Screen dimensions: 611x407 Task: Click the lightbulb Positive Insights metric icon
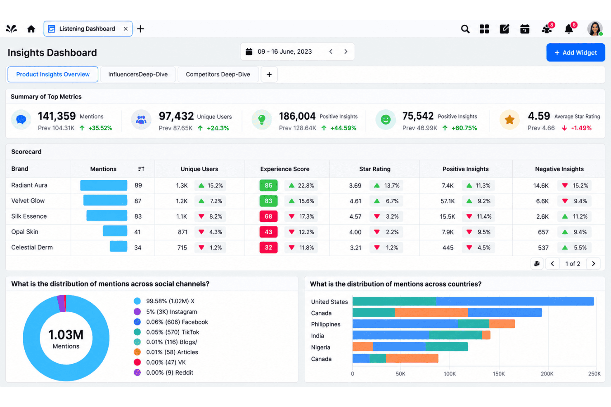coord(262,120)
